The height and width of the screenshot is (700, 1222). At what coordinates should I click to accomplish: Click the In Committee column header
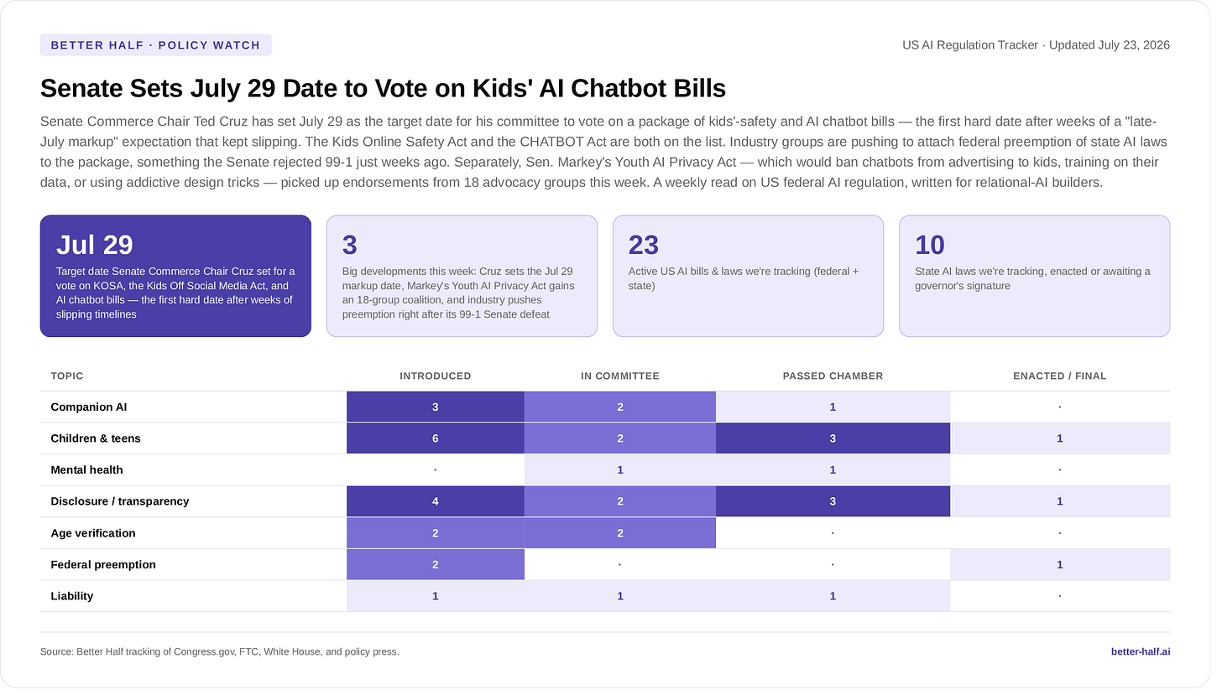click(x=620, y=376)
